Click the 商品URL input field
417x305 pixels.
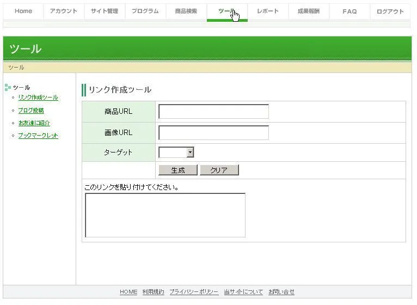213,112
